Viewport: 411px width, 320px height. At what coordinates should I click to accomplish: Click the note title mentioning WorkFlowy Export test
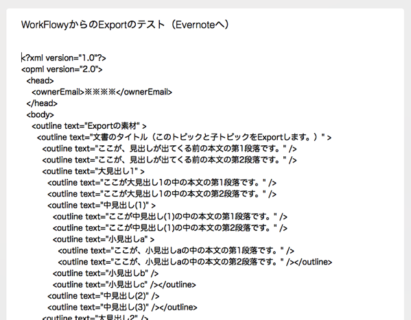click(125, 25)
